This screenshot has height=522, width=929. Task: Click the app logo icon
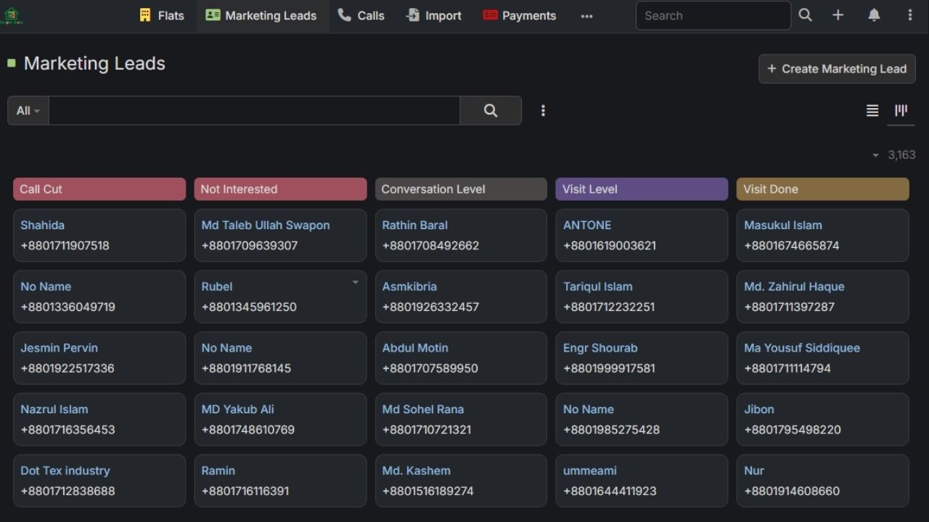[12, 15]
